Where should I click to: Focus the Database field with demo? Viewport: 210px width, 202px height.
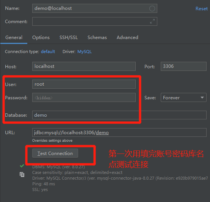tap(119, 115)
